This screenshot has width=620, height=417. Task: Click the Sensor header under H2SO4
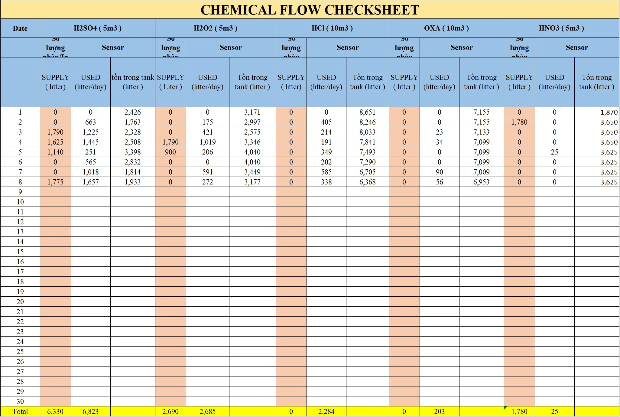coord(113,47)
